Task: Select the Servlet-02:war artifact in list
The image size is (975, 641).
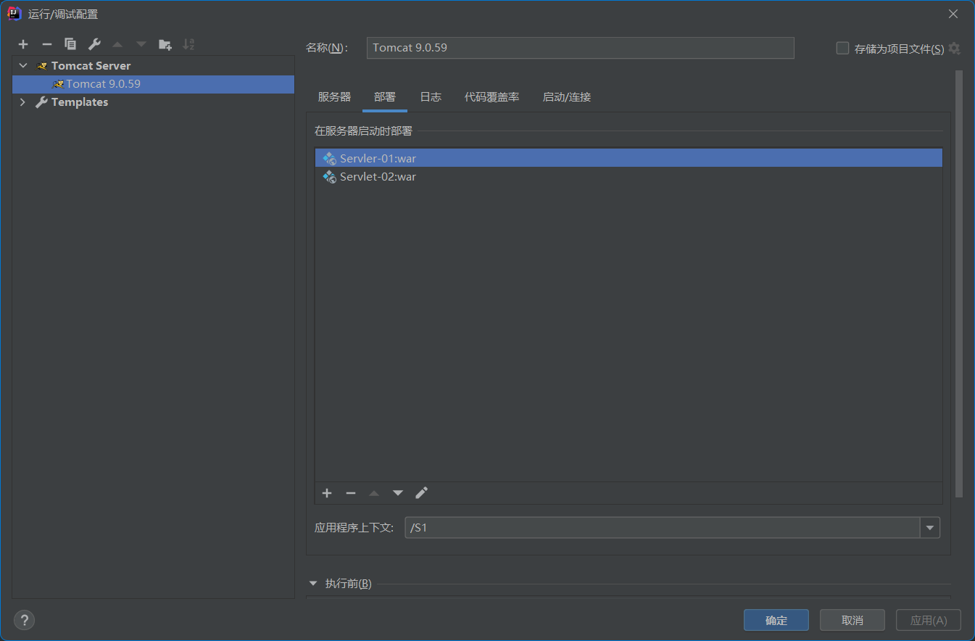Action: tap(378, 177)
